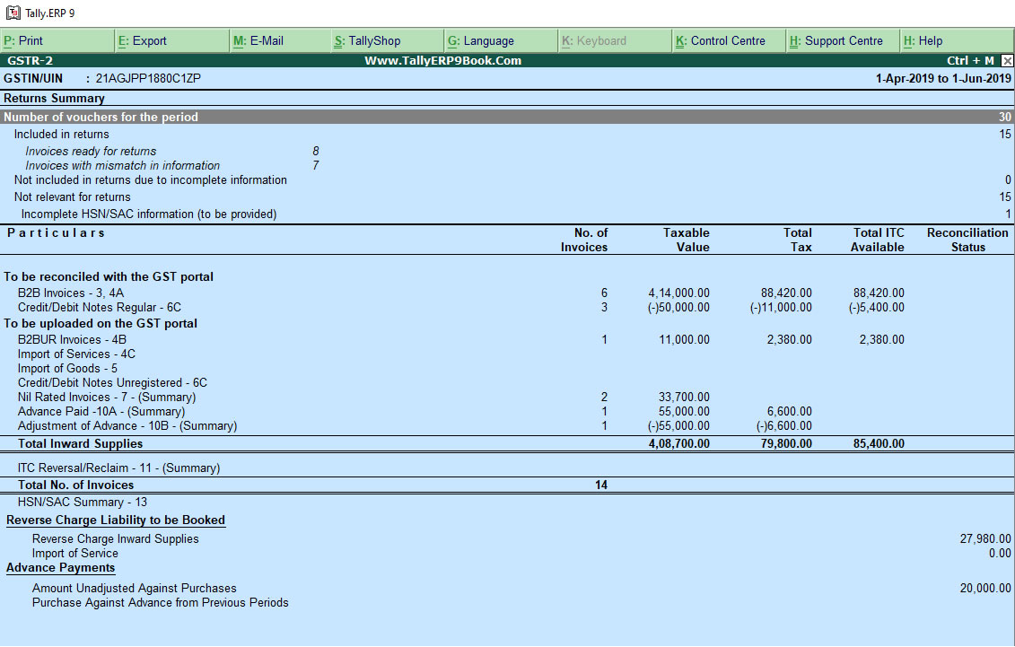The width and height of the screenshot is (1015, 647).
Task: Click reverse charge amount 27,980.00
Action: pyautogui.click(x=985, y=539)
